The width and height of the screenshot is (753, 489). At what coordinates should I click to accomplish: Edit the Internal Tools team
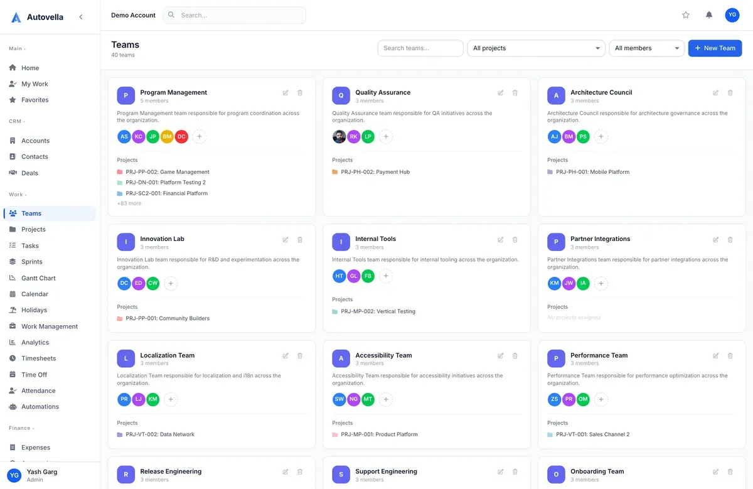click(501, 240)
